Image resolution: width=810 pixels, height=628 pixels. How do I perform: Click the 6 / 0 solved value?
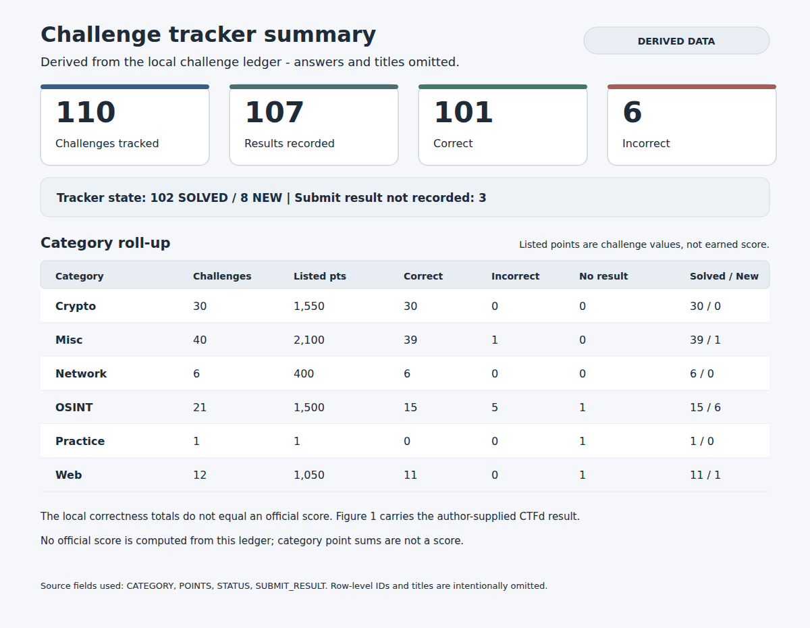point(702,373)
